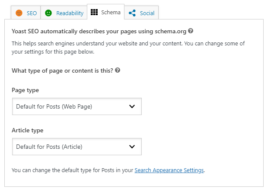Click the Schema grid icon
This screenshot has width=274, height=189.
point(94,12)
